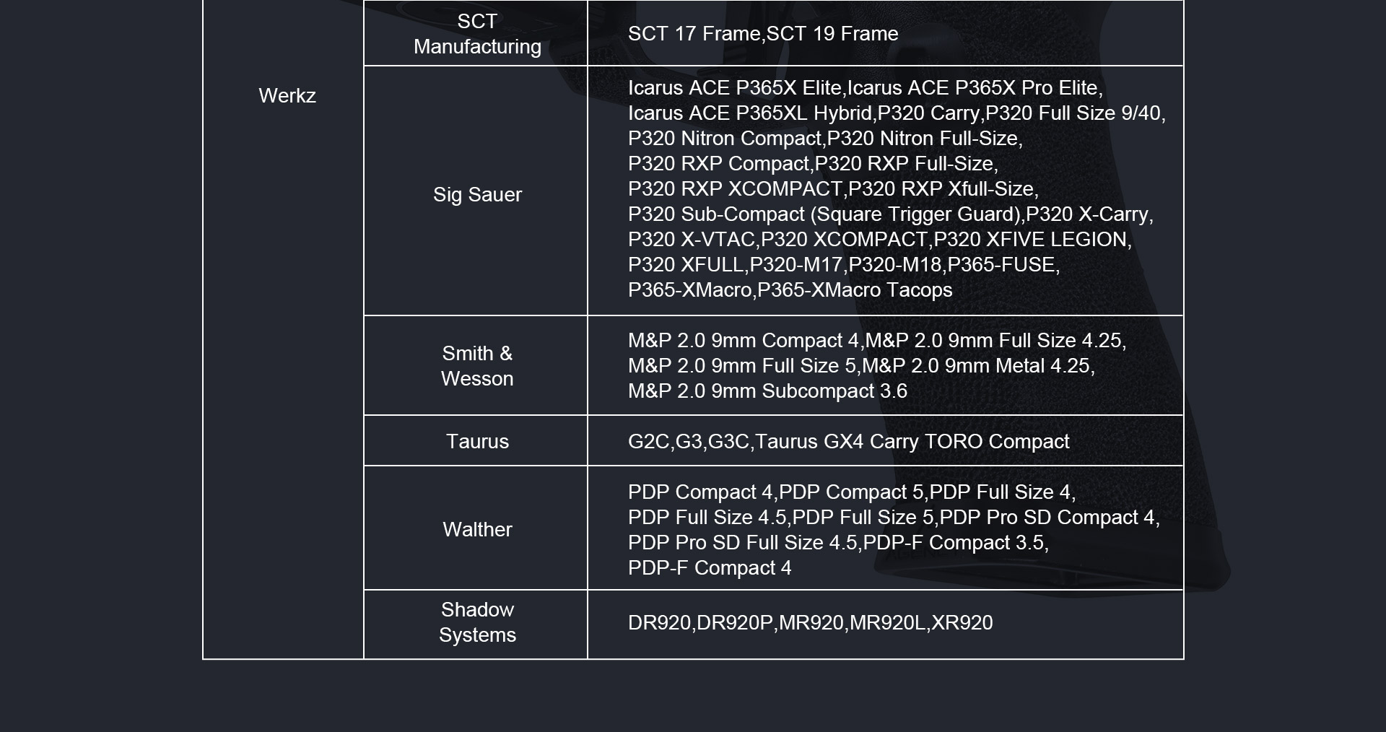This screenshot has height=732, width=1386.
Task: Click the PDP-F Compact 4 entry
Action: [709, 568]
